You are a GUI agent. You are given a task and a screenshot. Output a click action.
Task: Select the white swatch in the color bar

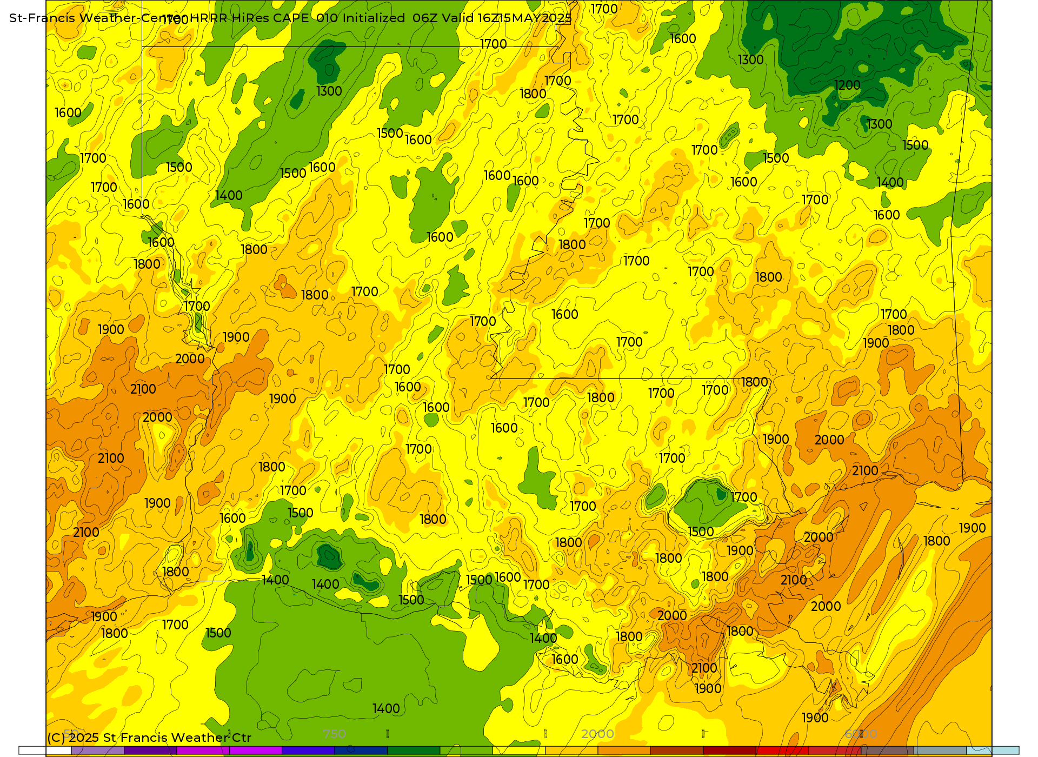[x=45, y=751]
